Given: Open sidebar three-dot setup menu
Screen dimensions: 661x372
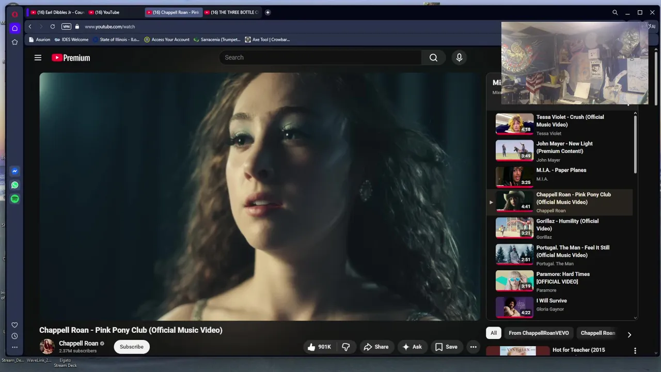Looking at the screenshot, I should pos(15,347).
